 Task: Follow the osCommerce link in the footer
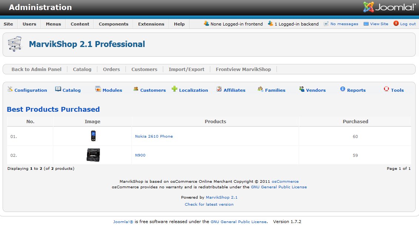pos(285,182)
